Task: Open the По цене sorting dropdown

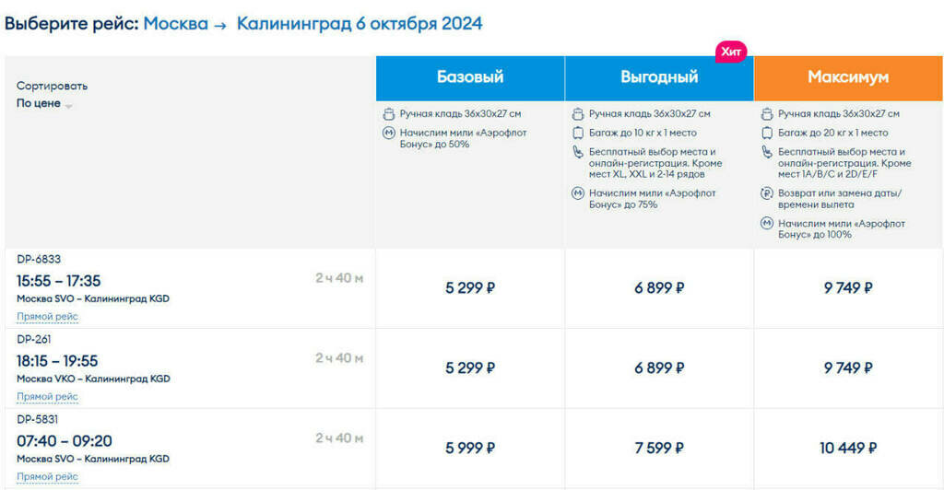Action: click(44, 103)
